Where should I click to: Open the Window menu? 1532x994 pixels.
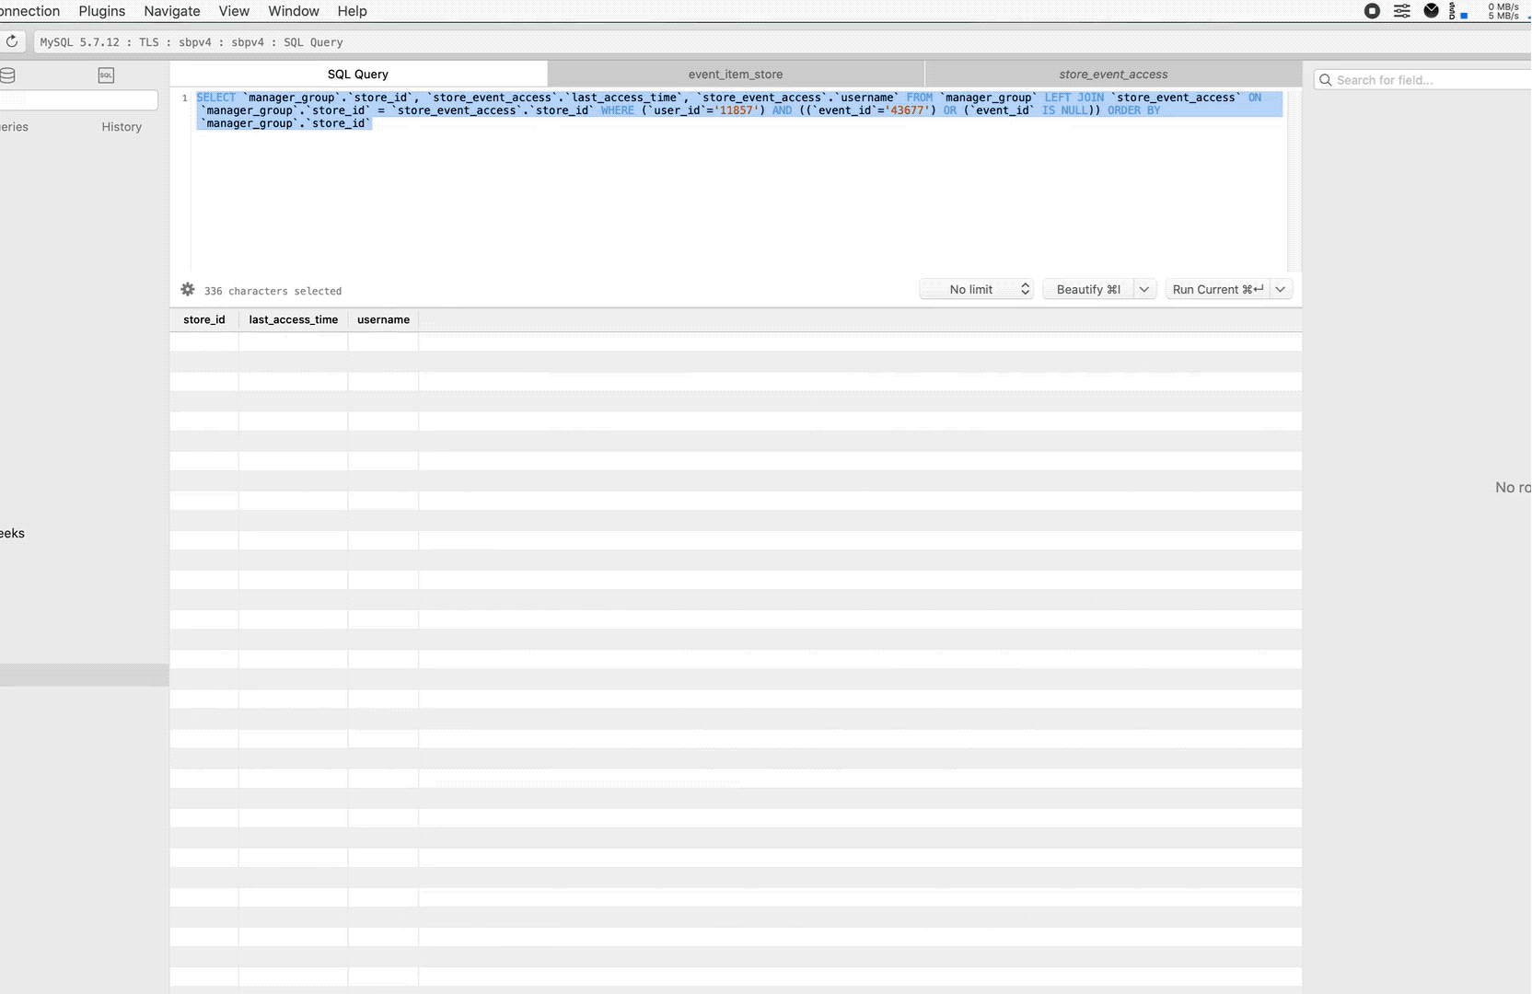click(293, 11)
